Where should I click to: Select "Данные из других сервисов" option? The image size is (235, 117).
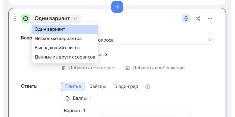click(x=65, y=57)
